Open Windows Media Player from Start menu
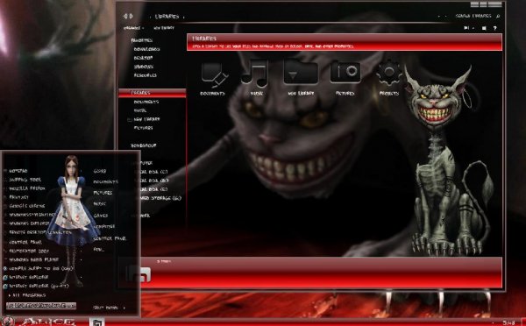Screen dimensions: 526x326 33,259
